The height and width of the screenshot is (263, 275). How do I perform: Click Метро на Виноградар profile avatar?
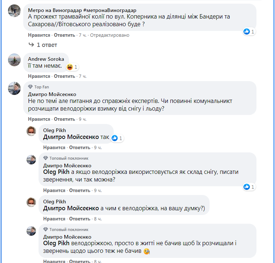click(x=14, y=11)
